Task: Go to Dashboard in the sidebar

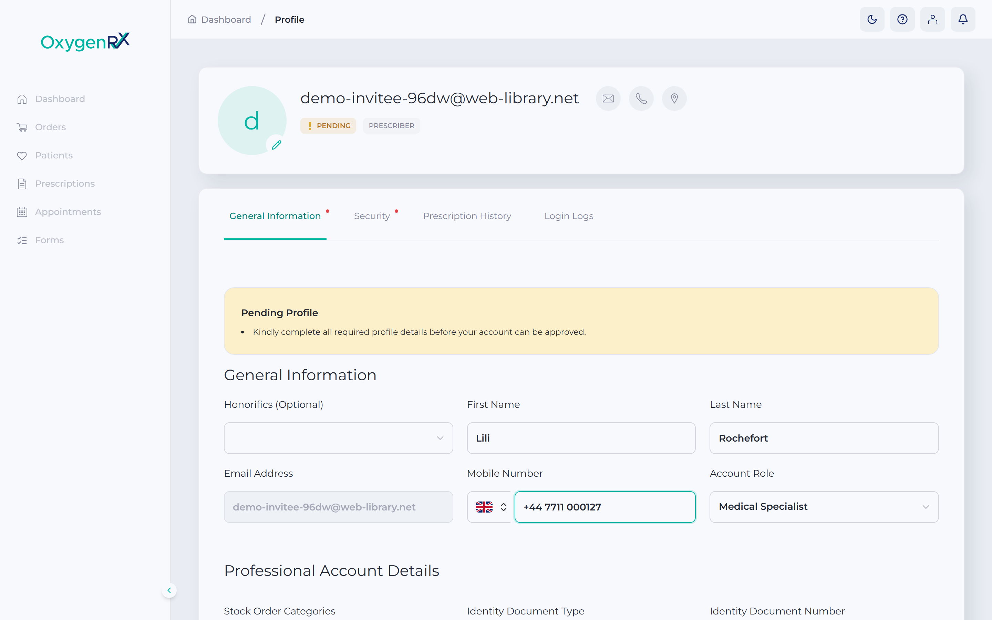Action: [60, 99]
